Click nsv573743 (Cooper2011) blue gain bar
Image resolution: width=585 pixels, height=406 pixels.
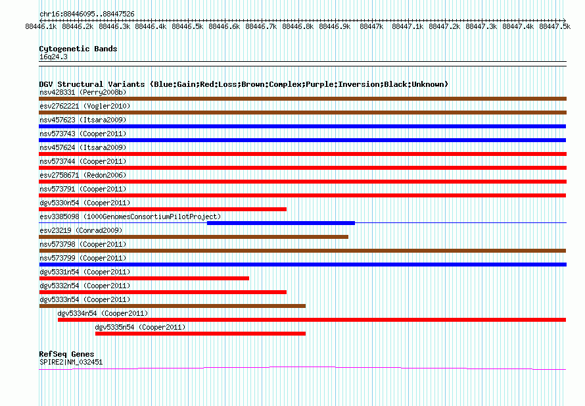pyautogui.click(x=302, y=140)
